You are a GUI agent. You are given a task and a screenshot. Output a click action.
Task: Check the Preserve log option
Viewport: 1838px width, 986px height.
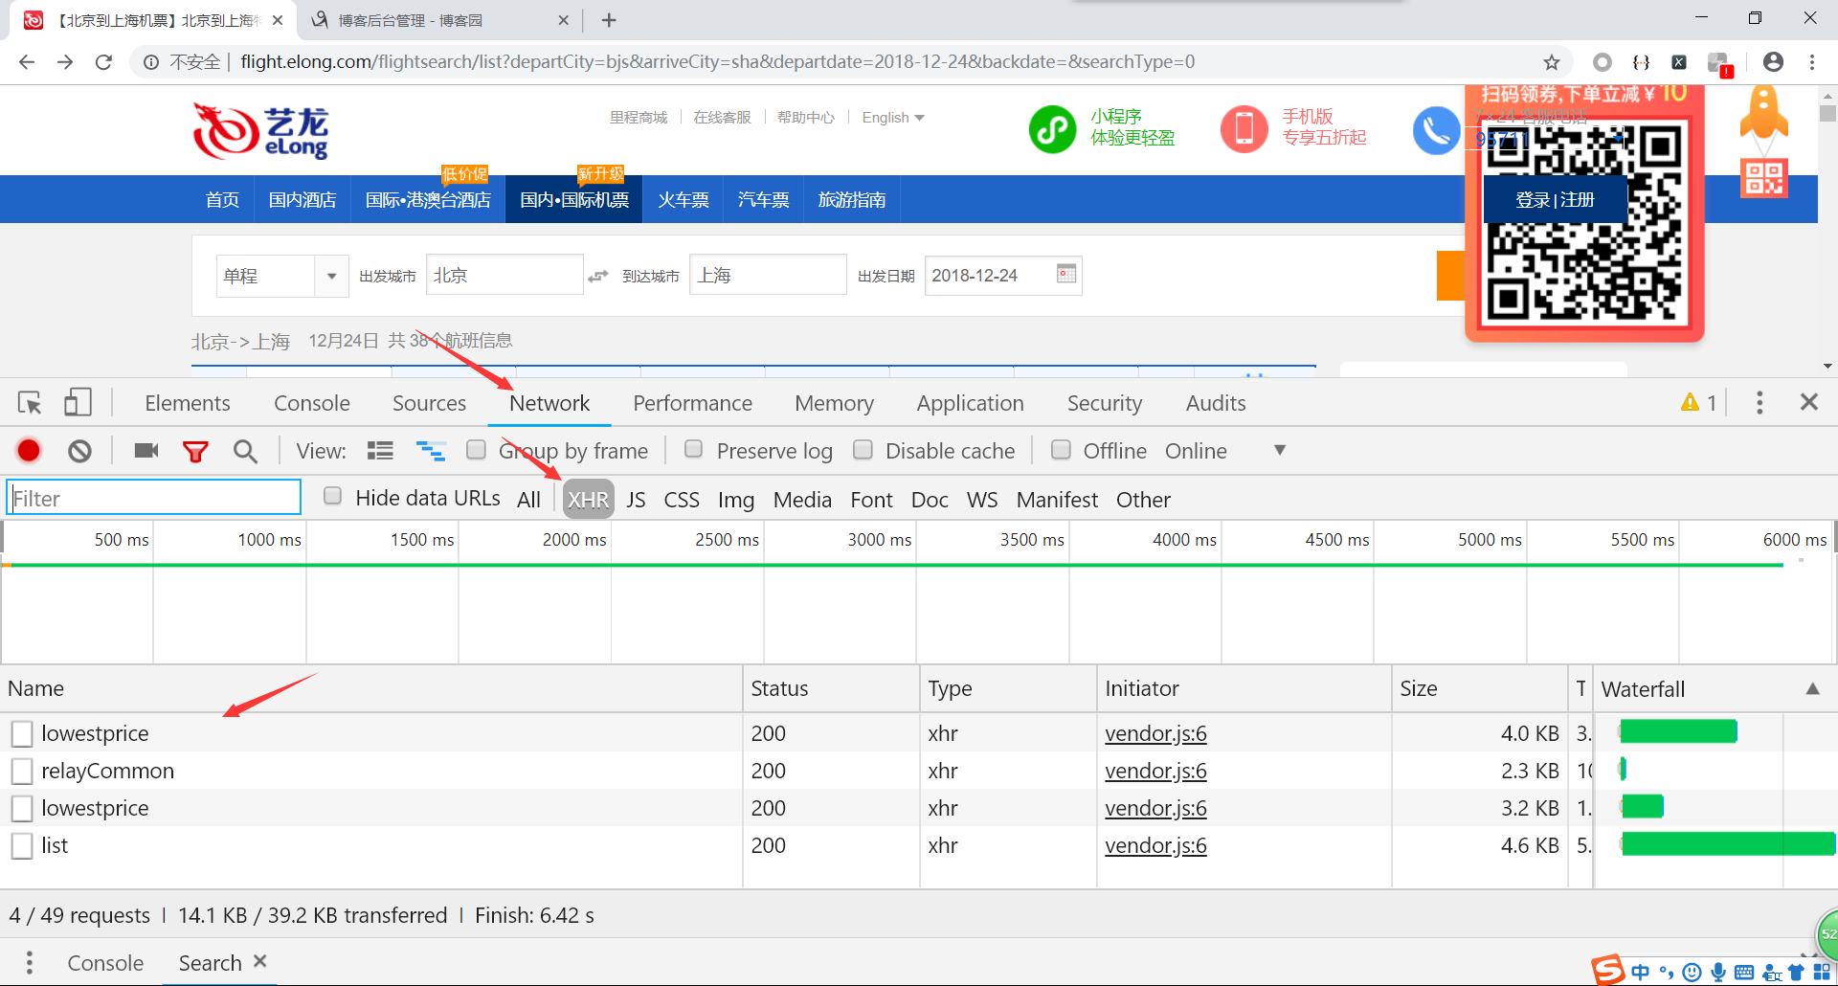click(x=694, y=450)
